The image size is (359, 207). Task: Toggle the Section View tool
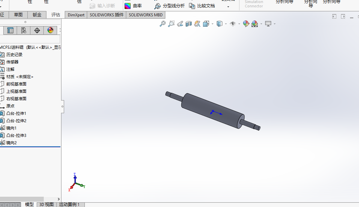(189, 24)
